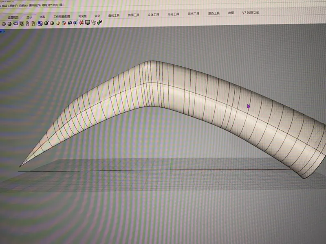326x244 pixels.
Task: Click the wireframe cubes outline icon
Action: pyautogui.click(x=94, y=22)
